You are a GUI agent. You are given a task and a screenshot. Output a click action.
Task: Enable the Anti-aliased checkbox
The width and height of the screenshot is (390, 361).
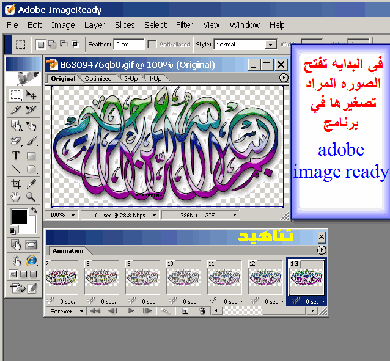[152, 45]
